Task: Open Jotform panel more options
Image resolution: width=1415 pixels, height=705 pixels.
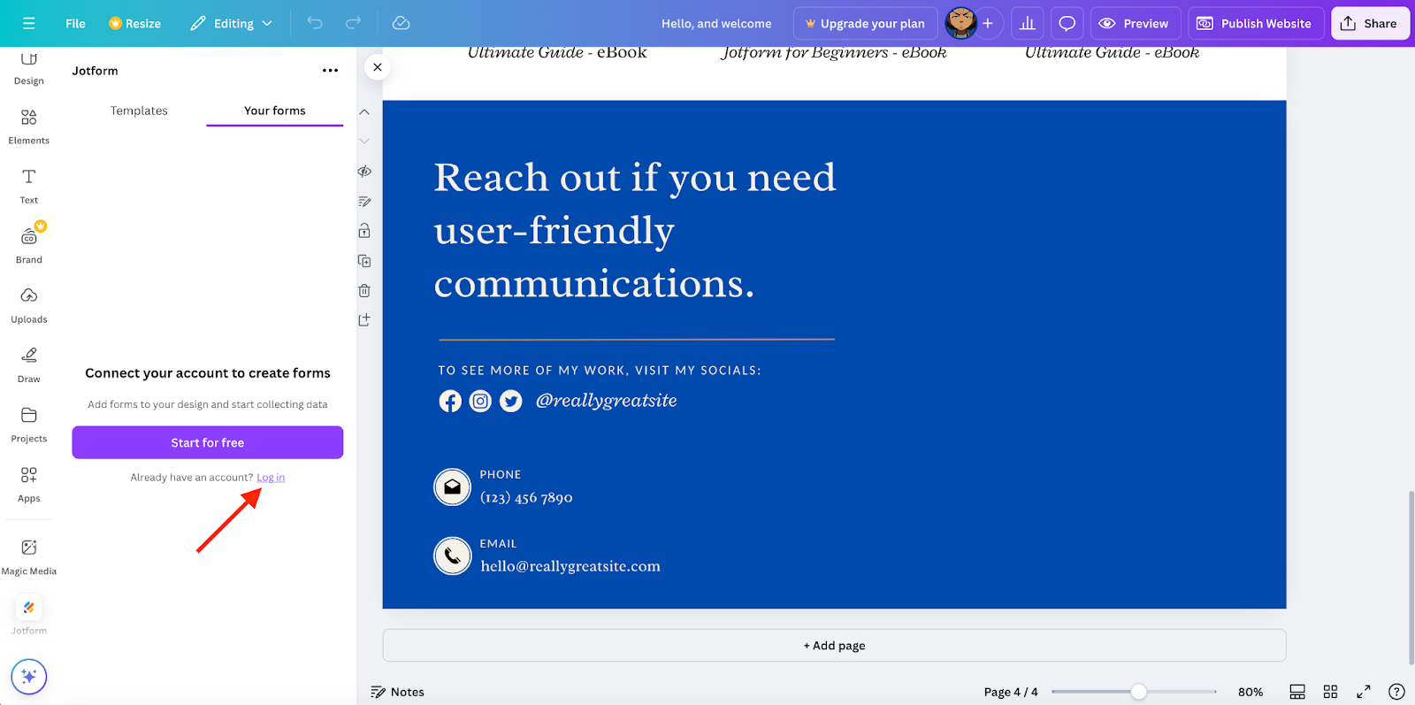Action: (x=330, y=70)
